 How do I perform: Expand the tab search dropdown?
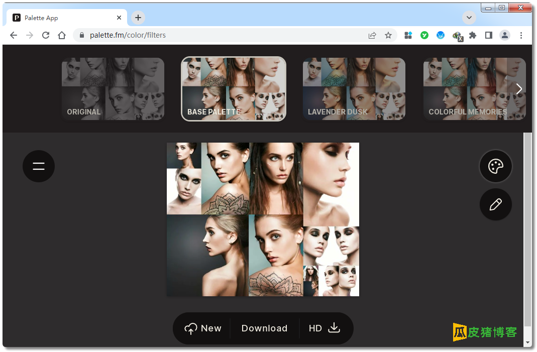click(x=469, y=18)
